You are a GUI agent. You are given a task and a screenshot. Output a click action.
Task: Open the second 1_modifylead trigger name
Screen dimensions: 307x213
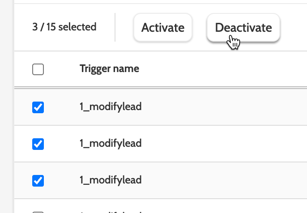pyautogui.click(x=111, y=143)
